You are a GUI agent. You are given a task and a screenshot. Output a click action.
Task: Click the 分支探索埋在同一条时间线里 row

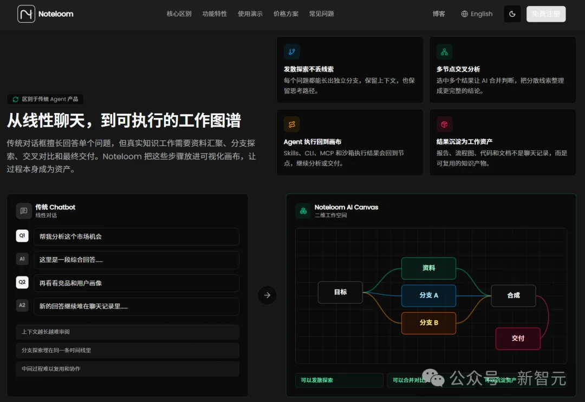pos(128,350)
